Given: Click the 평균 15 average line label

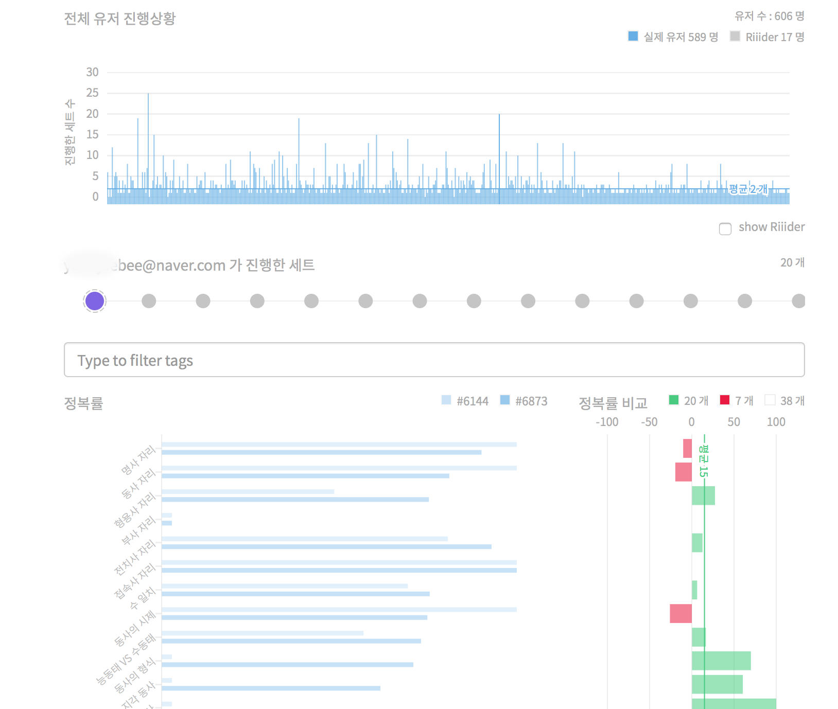Looking at the screenshot, I should point(704,461).
